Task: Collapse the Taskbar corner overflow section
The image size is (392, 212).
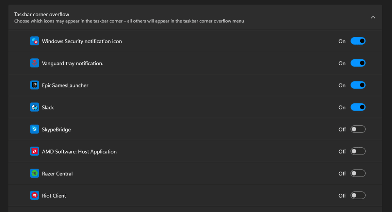Action: click(373, 17)
